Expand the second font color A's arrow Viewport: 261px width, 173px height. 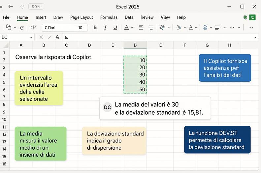click(196, 28)
